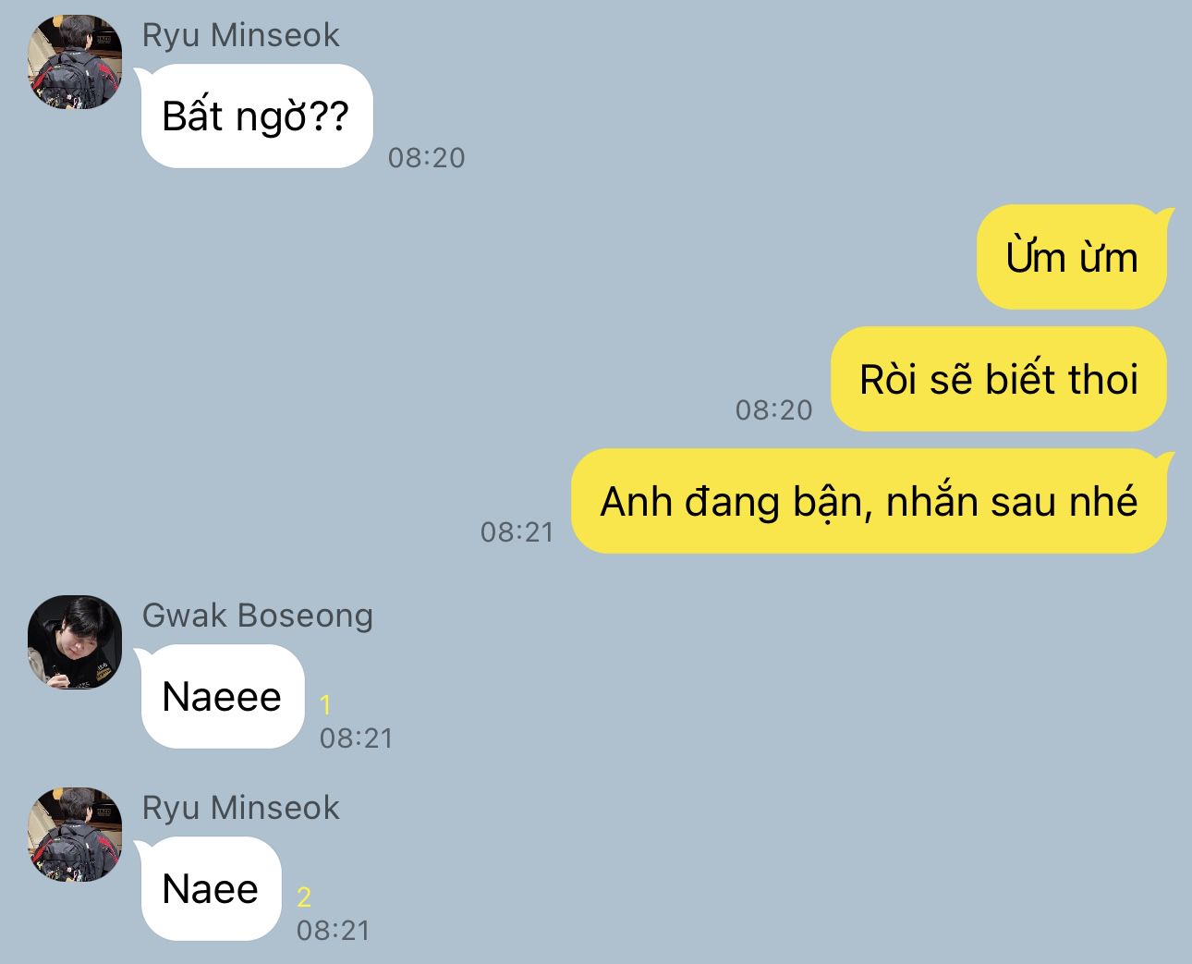The width and height of the screenshot is (1192, 964).
Task: Open Gwak Boseong's profile picture
Action: click(75, 641)
